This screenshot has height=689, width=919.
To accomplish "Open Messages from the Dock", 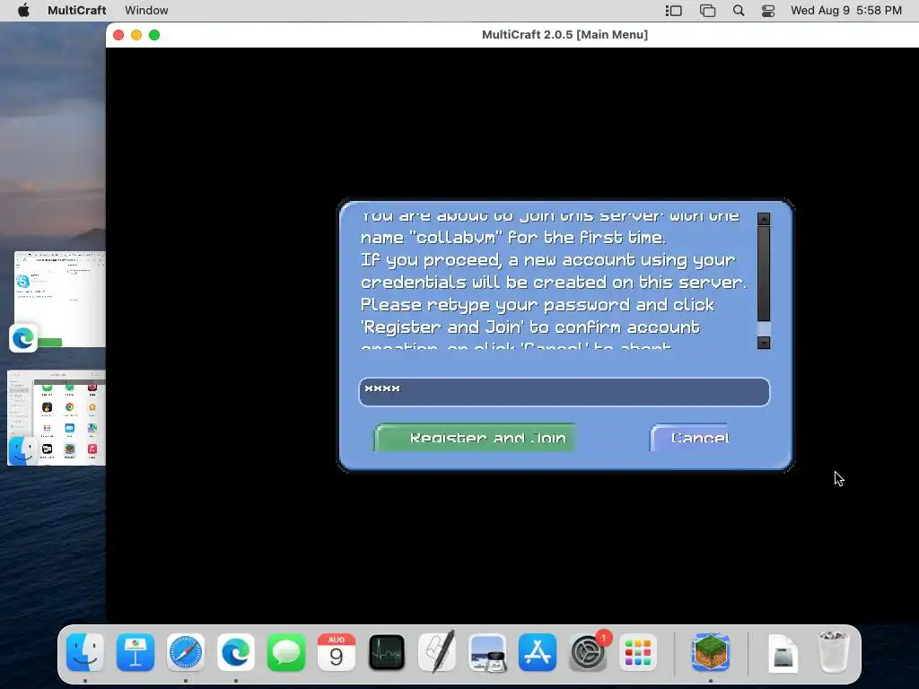I will (x=286, y=652).
